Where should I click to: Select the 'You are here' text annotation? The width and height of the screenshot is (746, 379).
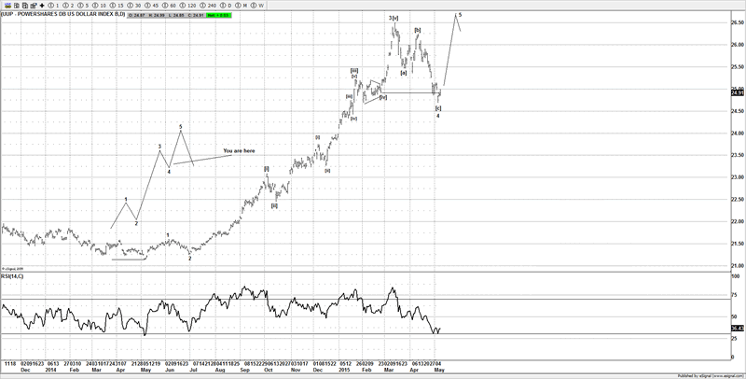click(239, 151)
